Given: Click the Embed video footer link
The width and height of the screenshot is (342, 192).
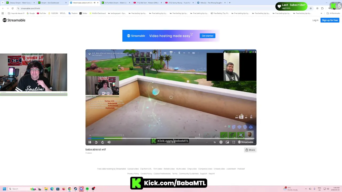Looking at the screenshot, I should coord(219,169).
